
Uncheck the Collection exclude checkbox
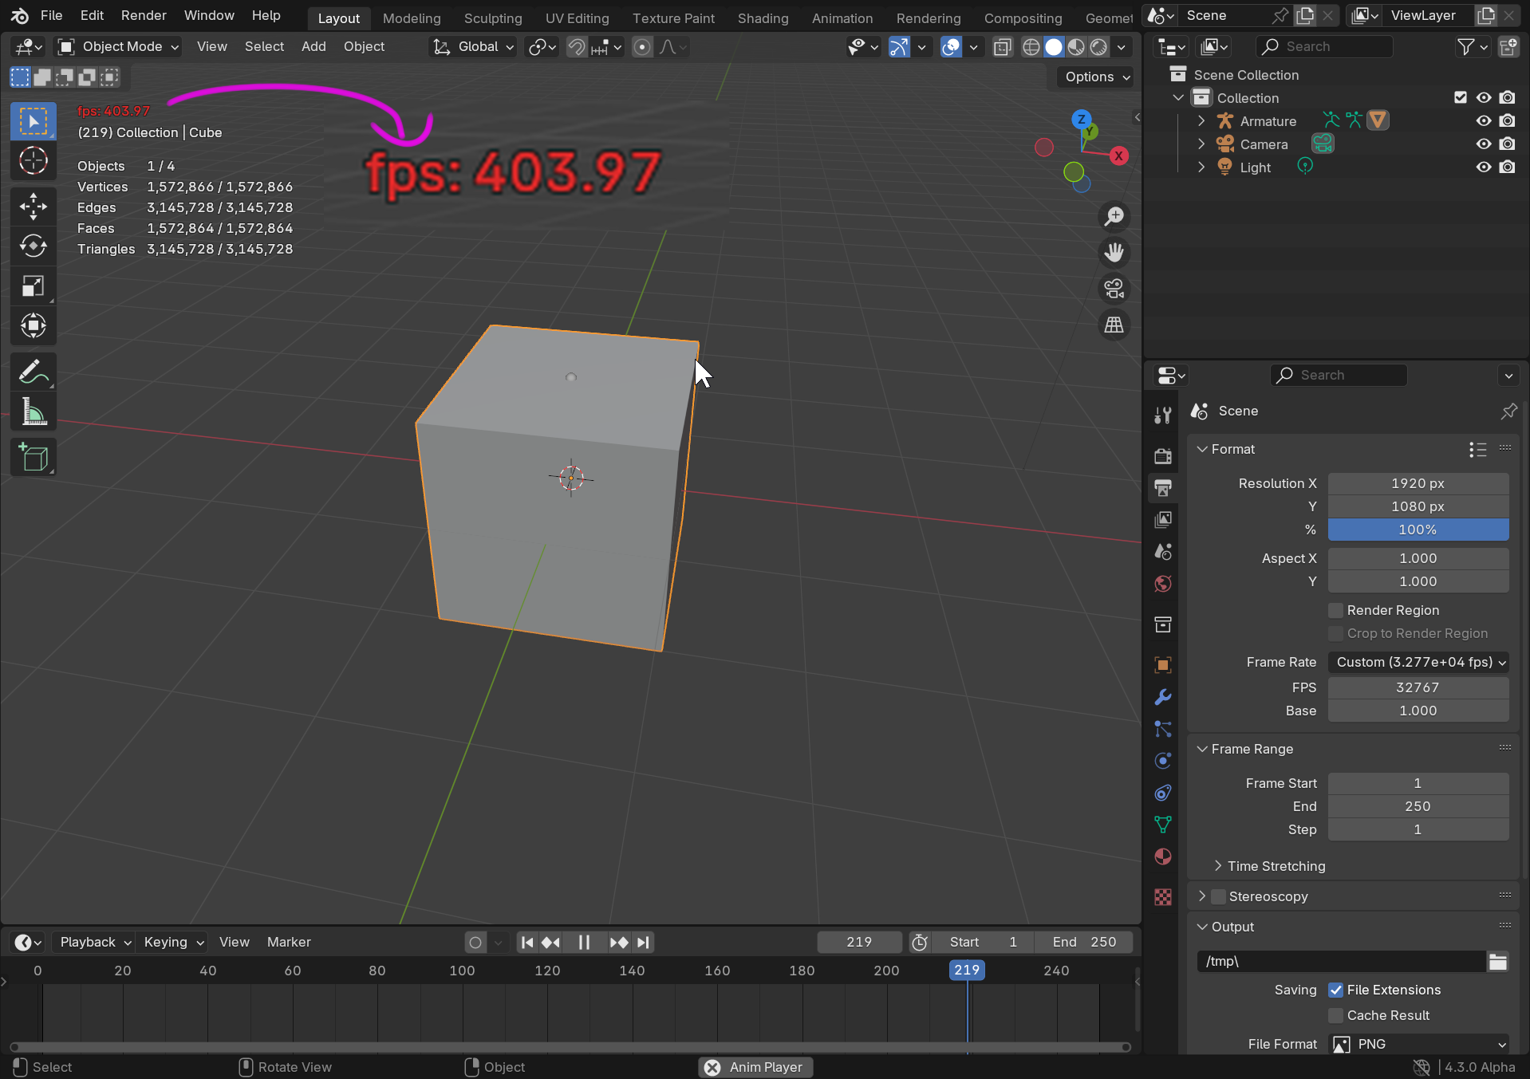tap(1461, 97)
